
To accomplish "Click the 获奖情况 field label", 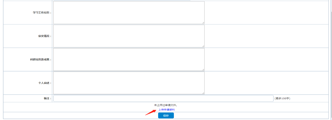I will tap(45, 36).
